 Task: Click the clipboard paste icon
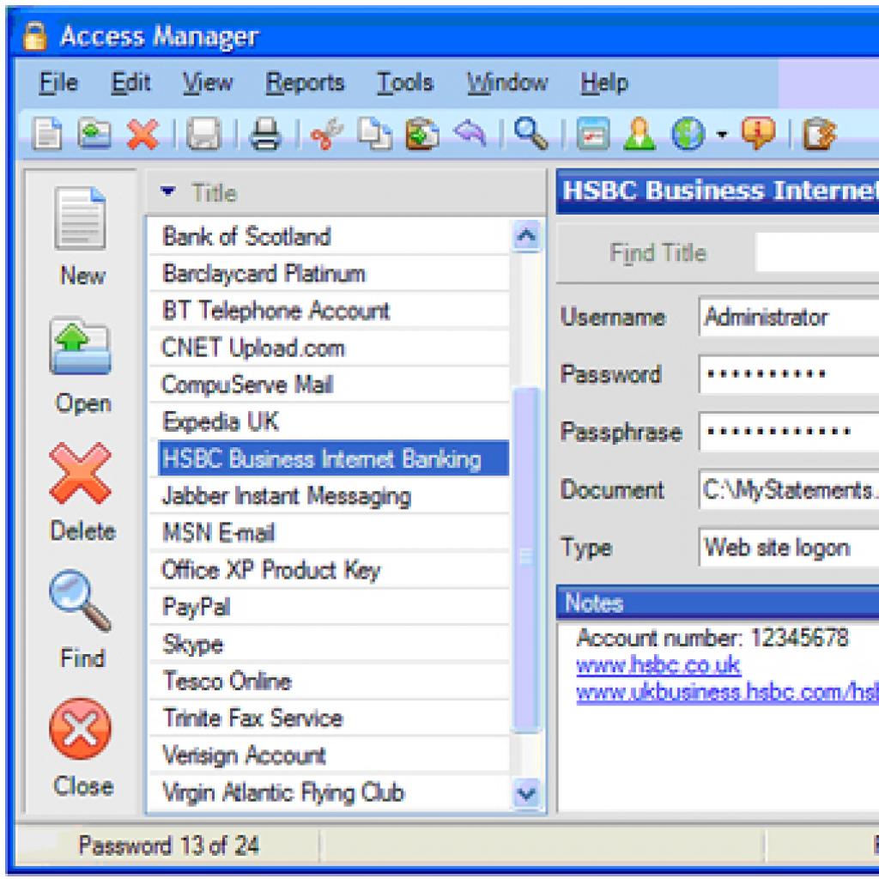pos(422,134)
